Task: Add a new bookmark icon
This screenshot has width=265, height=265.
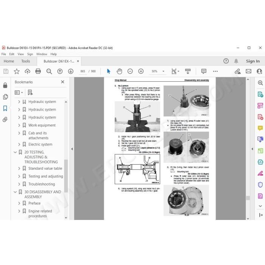Action: 30,92
